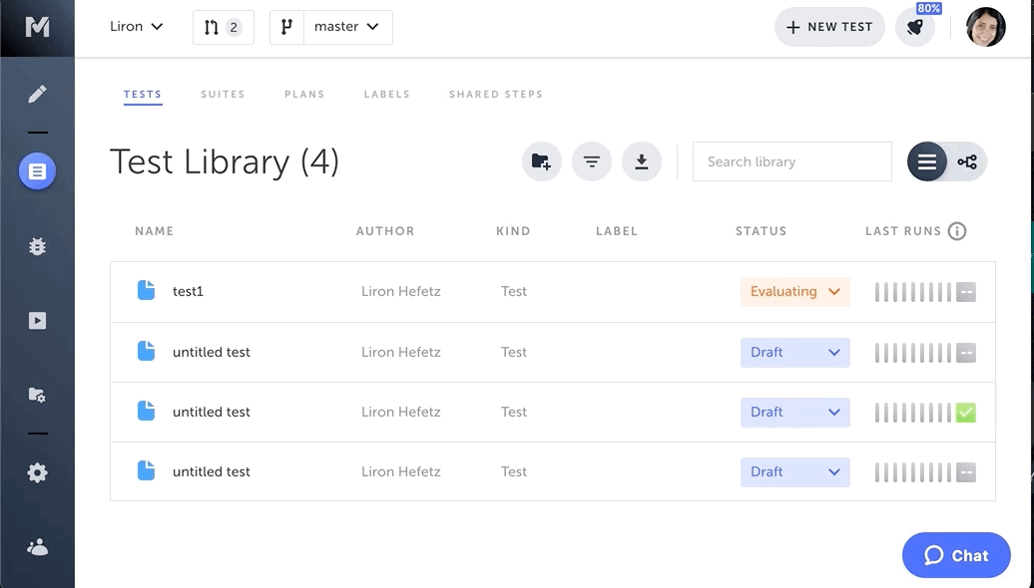1034x588 pixels.
Task: Click the branch icon beside master
Action: click(x=286, y=27)
